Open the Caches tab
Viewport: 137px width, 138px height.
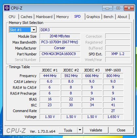click(26, 17)
